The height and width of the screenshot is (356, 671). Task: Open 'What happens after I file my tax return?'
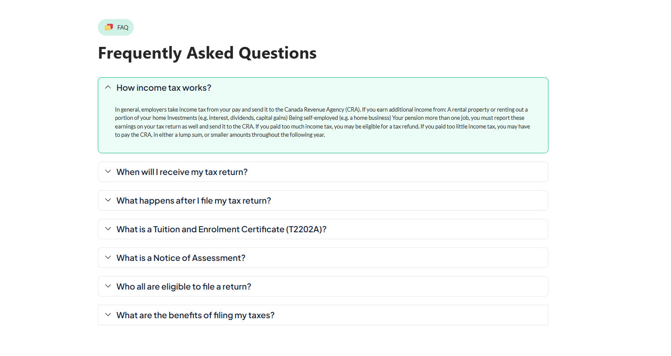pos(194,201)
